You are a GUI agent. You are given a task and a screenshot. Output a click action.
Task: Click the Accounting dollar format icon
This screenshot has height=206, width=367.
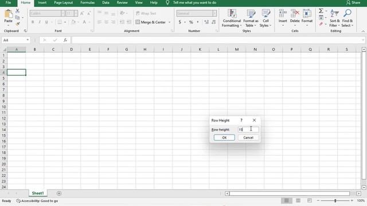(179, 22)
